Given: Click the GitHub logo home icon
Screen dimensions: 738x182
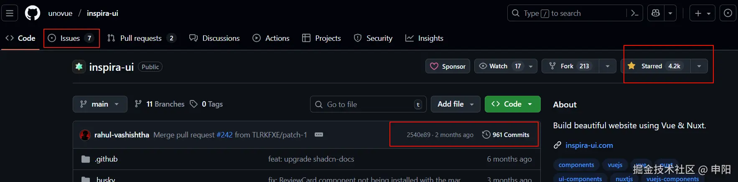Looking at the screenshot, I should pyautogui.click(x=33, y=13).
